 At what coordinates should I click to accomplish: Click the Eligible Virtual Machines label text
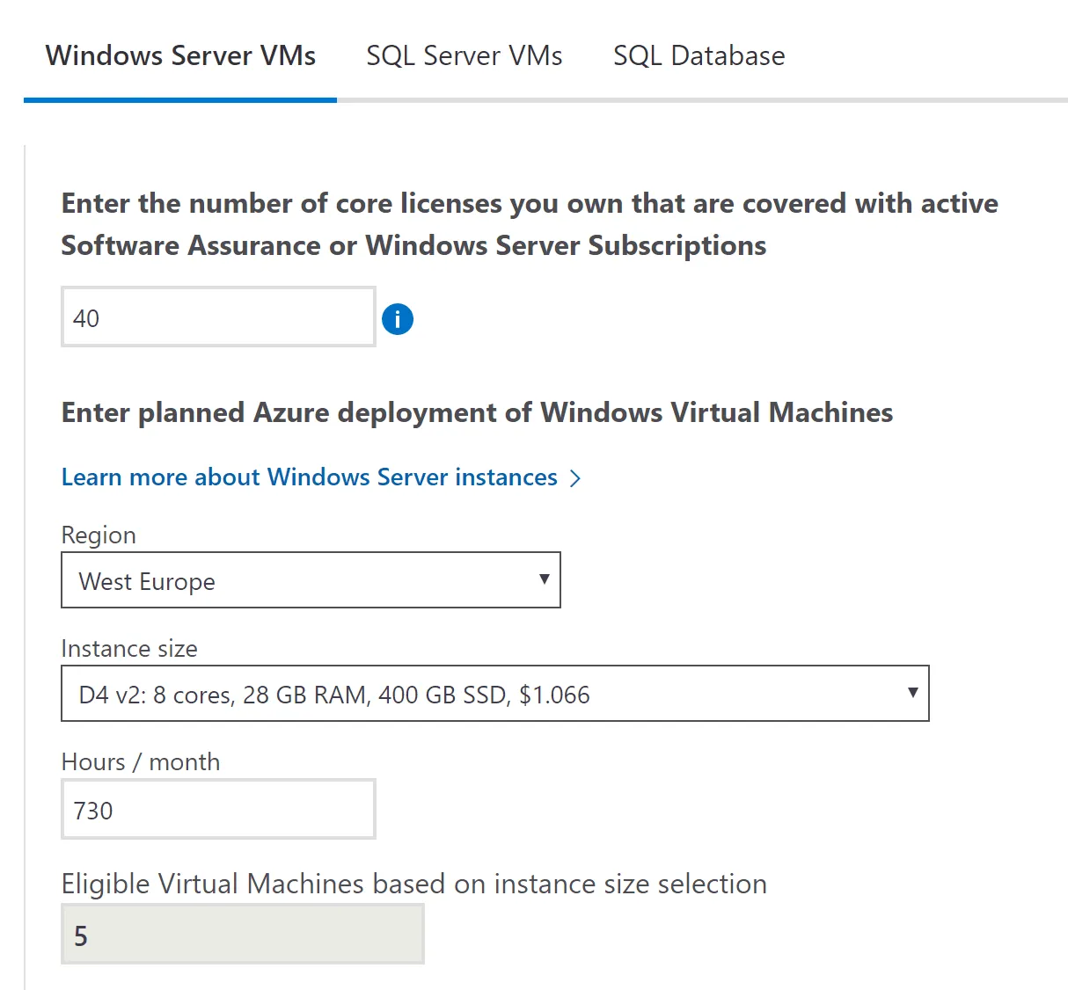tap(414, 884)
